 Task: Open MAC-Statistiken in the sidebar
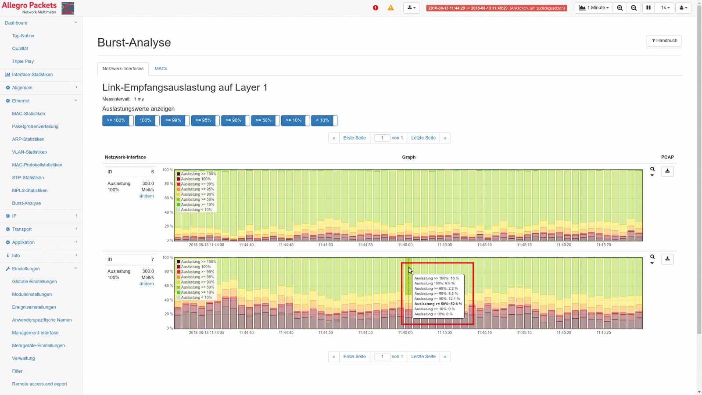tap(29, 114)
